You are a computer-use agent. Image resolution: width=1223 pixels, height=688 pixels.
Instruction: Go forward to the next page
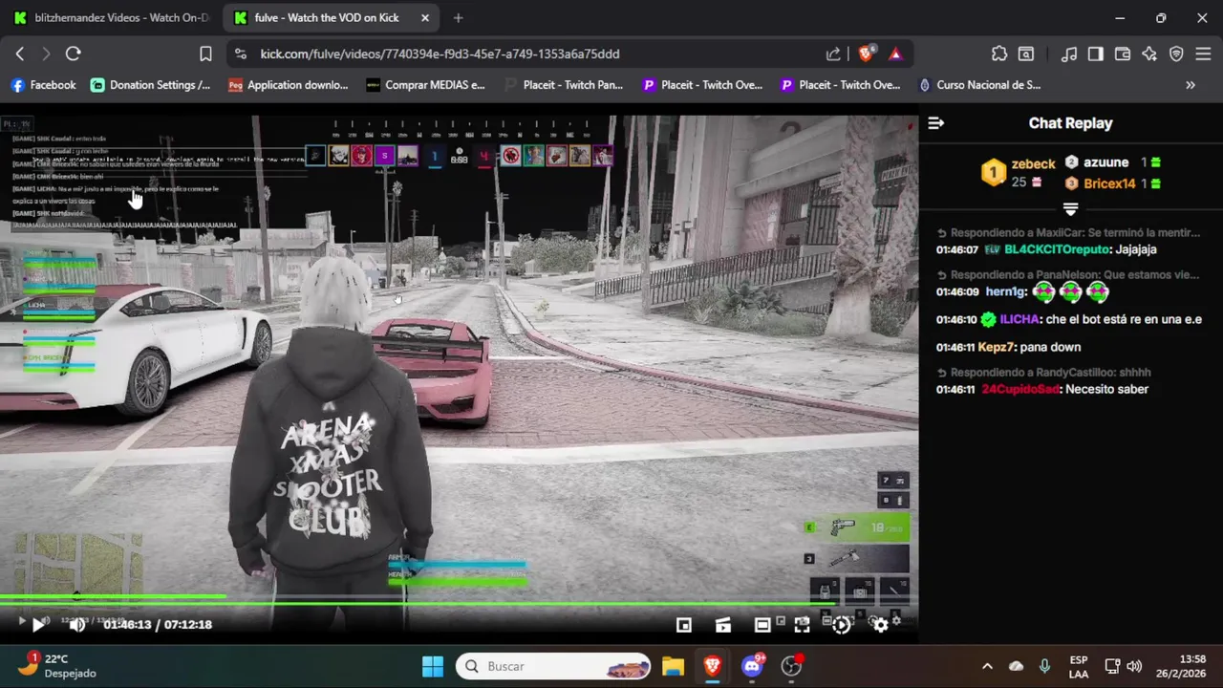46,54
